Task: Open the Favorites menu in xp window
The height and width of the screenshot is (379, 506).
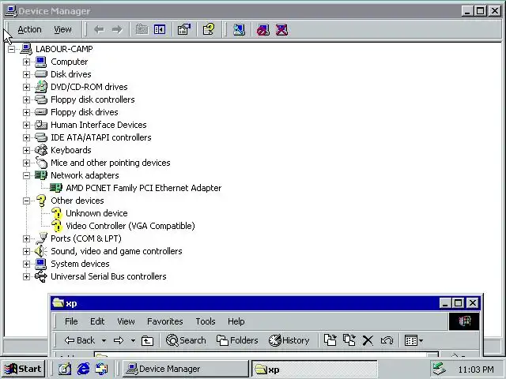Action: (x=165, y=321)
